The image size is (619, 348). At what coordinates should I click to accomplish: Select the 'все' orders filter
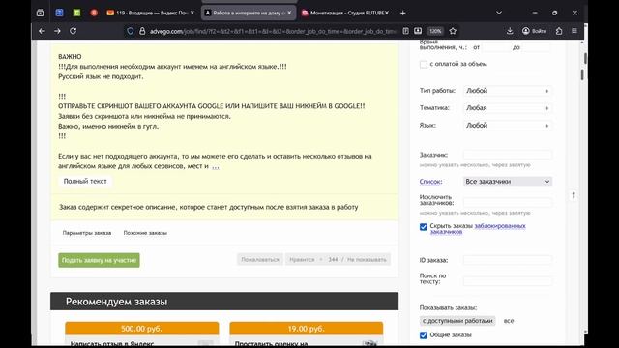click(509, 321)
